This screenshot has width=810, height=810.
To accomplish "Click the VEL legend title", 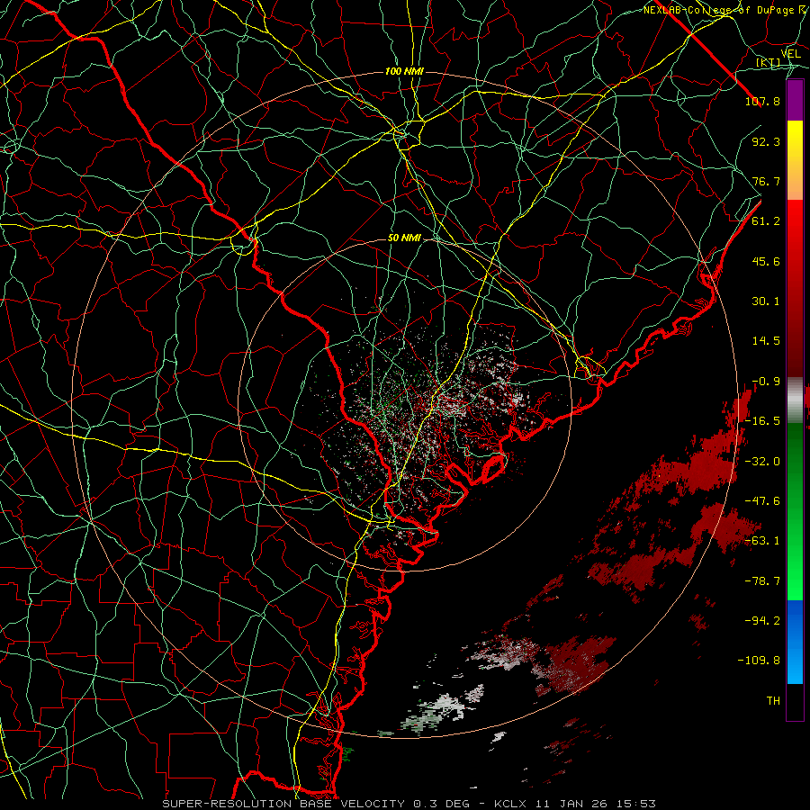I will 790,54.
